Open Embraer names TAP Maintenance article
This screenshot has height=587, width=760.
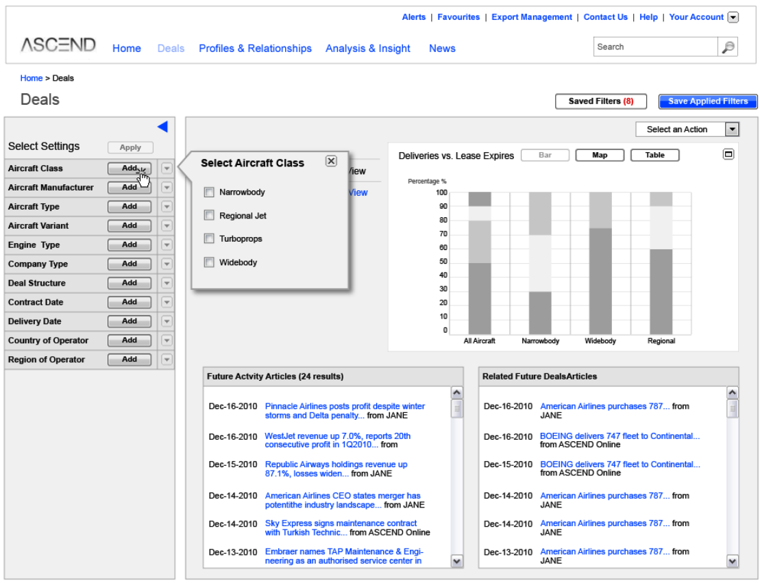click(343, 556)
